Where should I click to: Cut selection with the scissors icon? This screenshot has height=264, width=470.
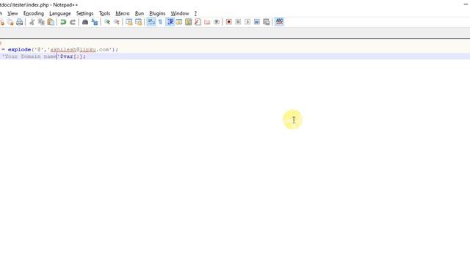[x=32, y=22]
